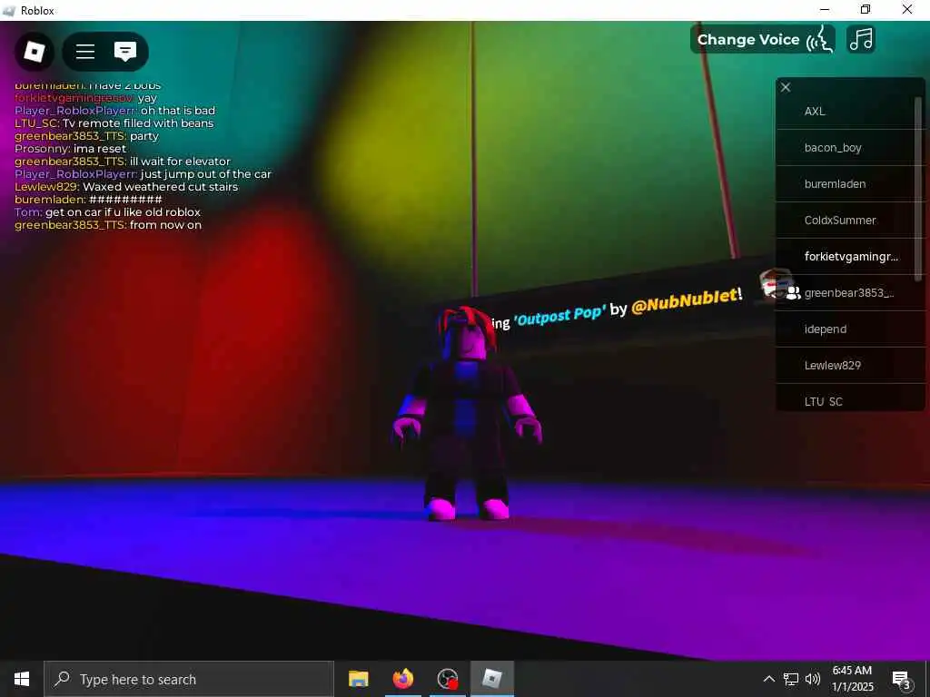The height and width of the screenshot is (697, 930).
Task: Open the network tray icon
Action: coord(791,679)
